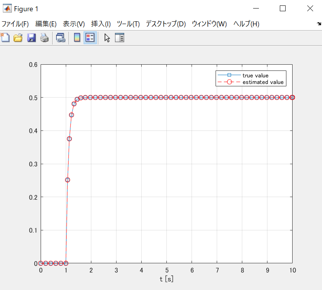Print the figure using the printer icon

click(x=44, y=38)
